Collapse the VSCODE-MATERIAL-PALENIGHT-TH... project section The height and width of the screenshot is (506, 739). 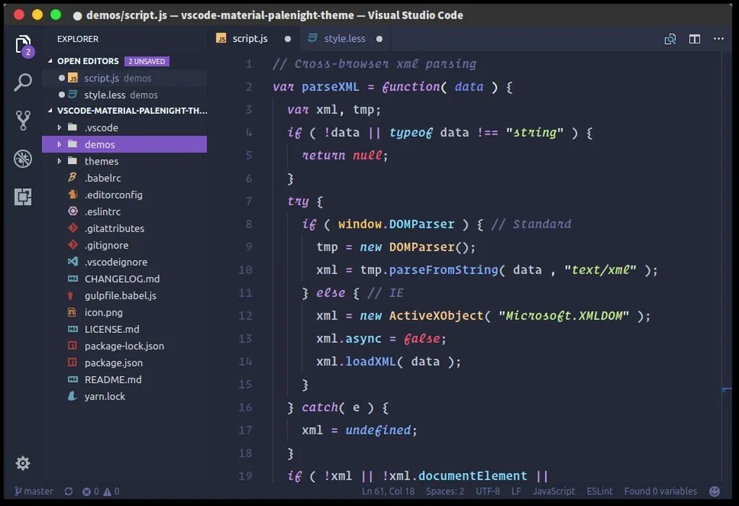click(x=50, y=110)
